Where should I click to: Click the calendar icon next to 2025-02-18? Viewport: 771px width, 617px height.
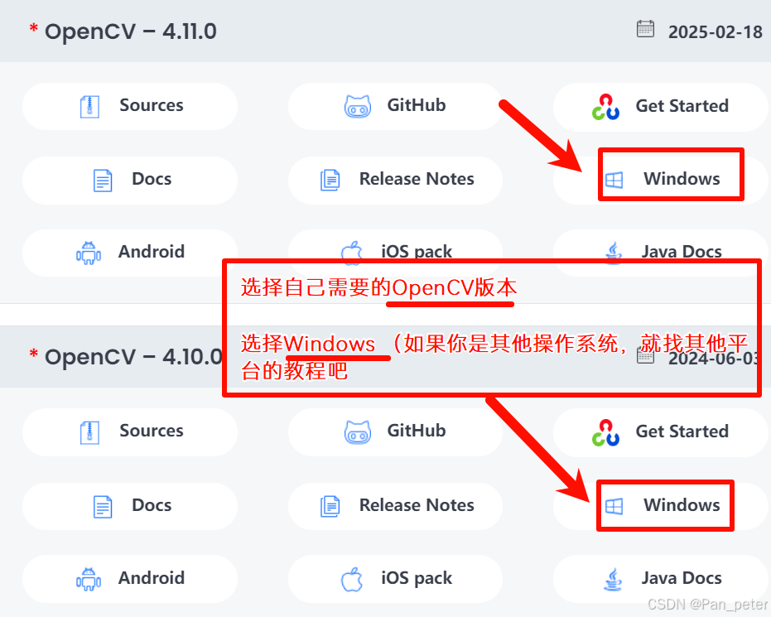(x=645, y=29)
